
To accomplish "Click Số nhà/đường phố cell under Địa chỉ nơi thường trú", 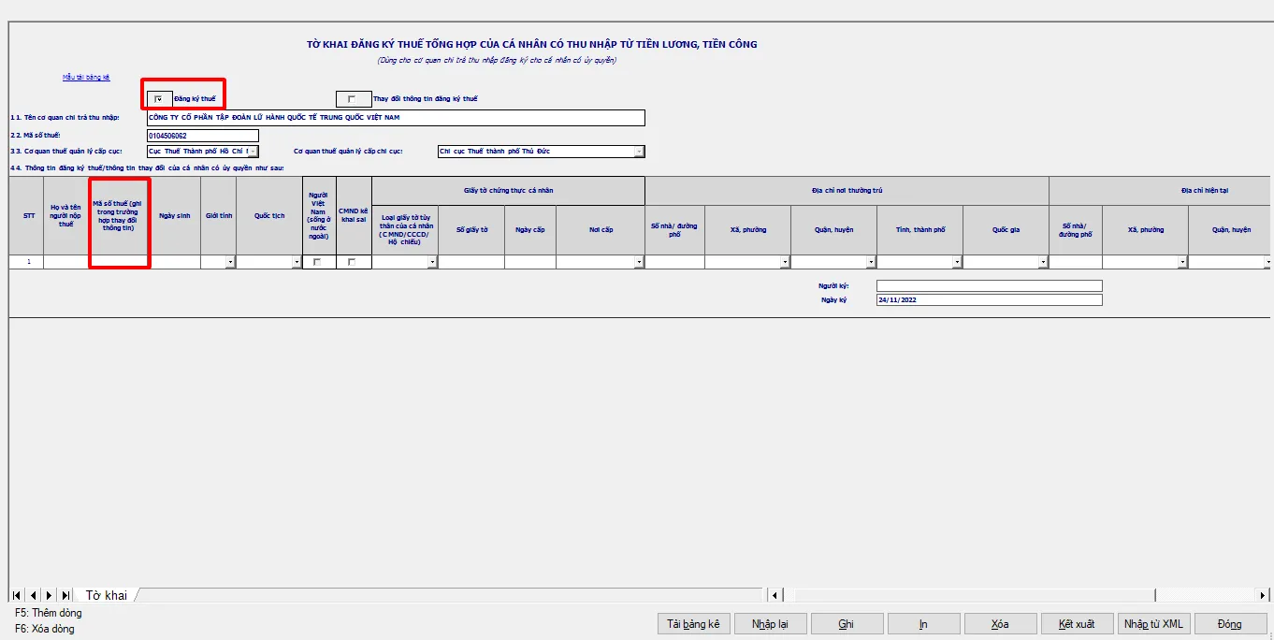I will pyautogui.click(x=674, y=262).
